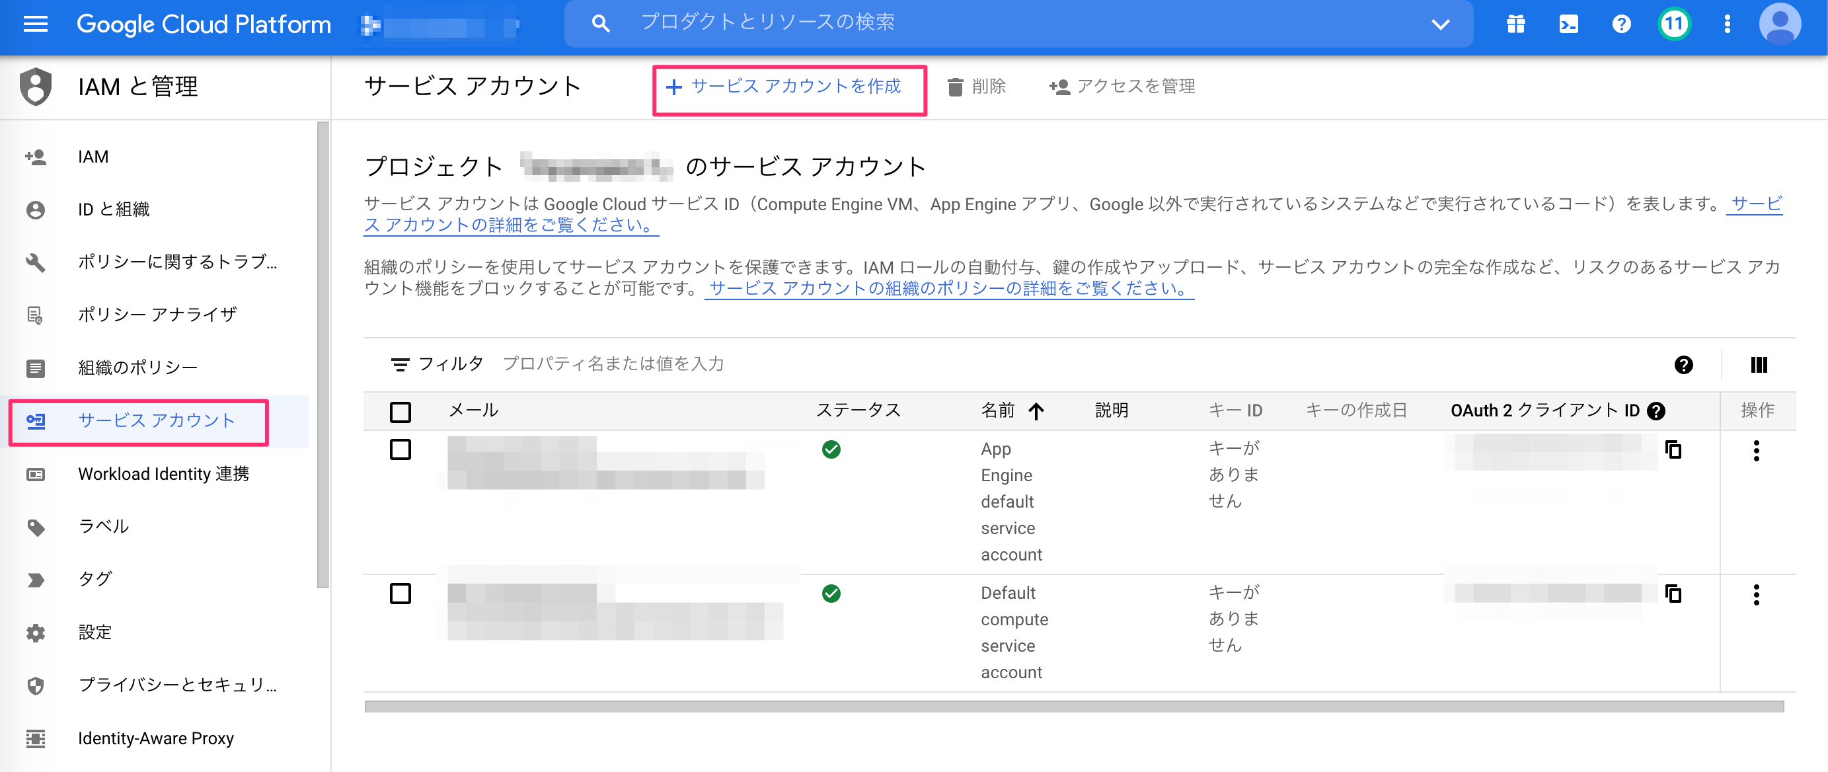The image size is (1828, 772).
Task: Open the organization policy details link
Action: tap(949, 289)
